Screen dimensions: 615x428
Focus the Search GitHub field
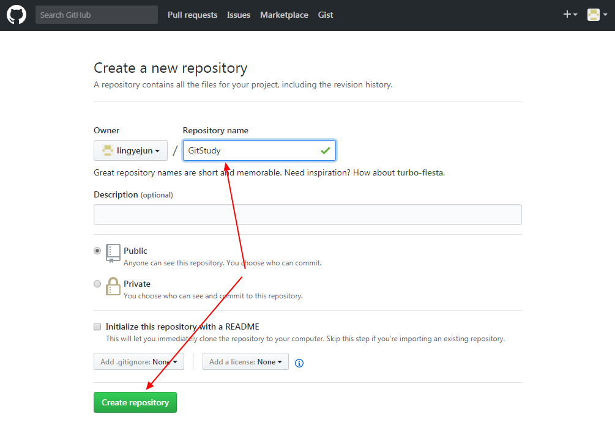tap(97, 15)
